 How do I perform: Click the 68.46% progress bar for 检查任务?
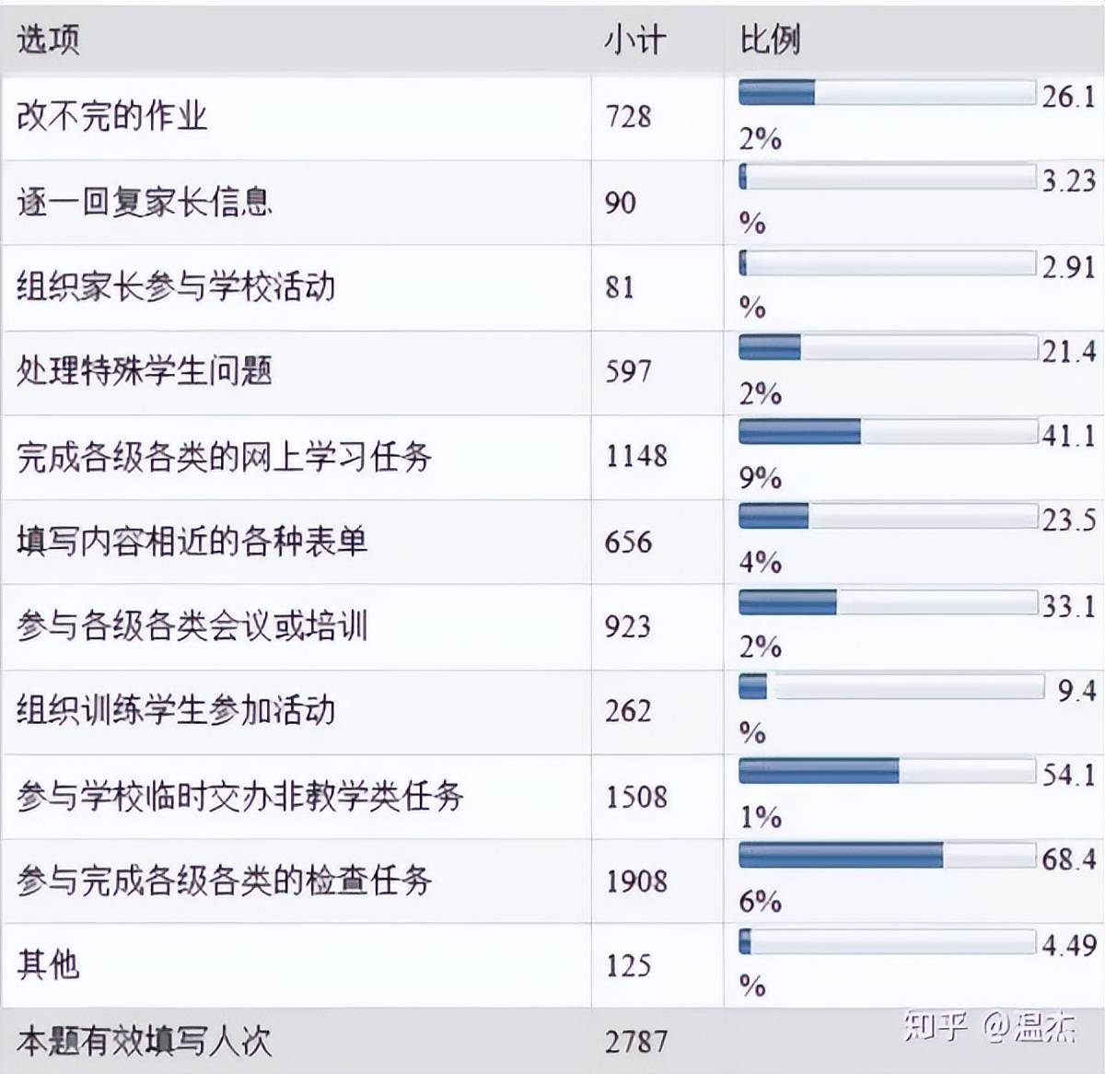pyautogui.click(x=887, y=856)
